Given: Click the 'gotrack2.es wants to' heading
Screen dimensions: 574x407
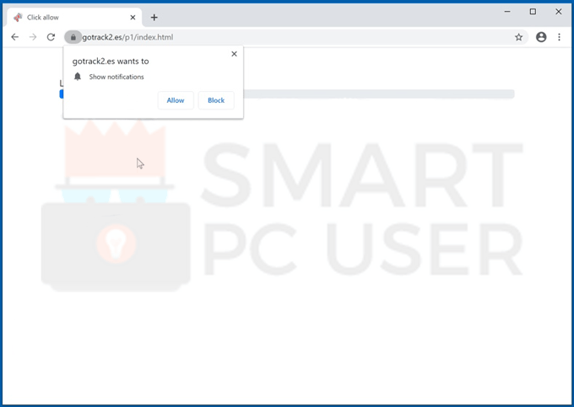Looking at the screenshot, I should (111, 61).
